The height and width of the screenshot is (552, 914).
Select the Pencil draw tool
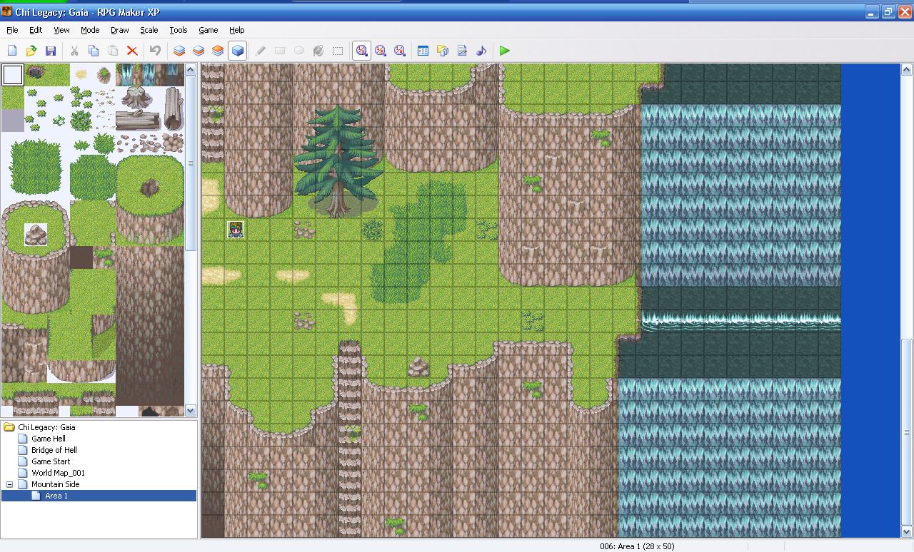tap(261, 51)
